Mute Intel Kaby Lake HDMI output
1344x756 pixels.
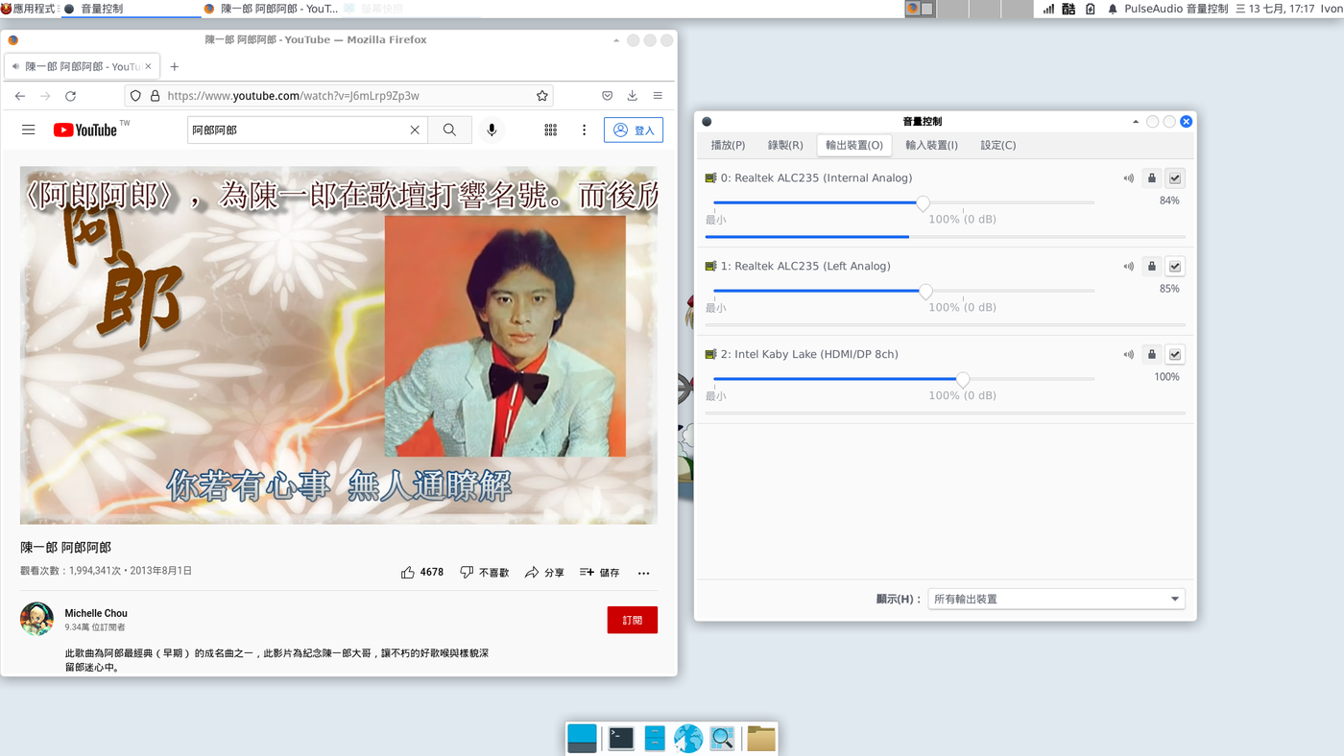(x=1129, y=355)
